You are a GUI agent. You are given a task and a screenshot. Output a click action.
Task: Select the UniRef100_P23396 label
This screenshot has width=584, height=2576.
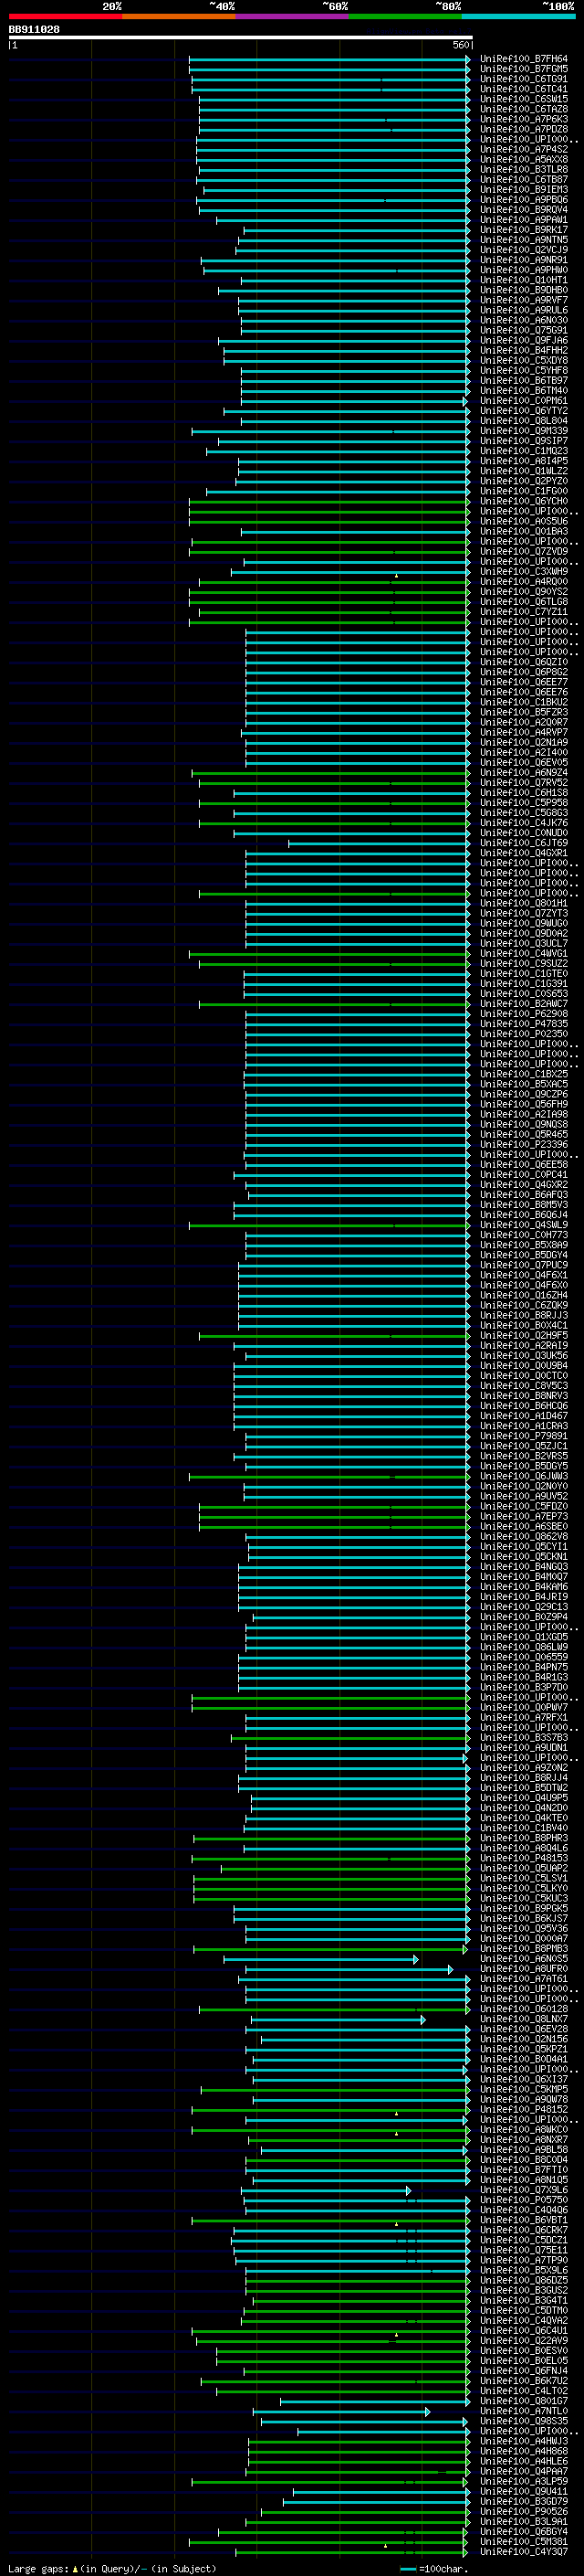coord(523,1144)
